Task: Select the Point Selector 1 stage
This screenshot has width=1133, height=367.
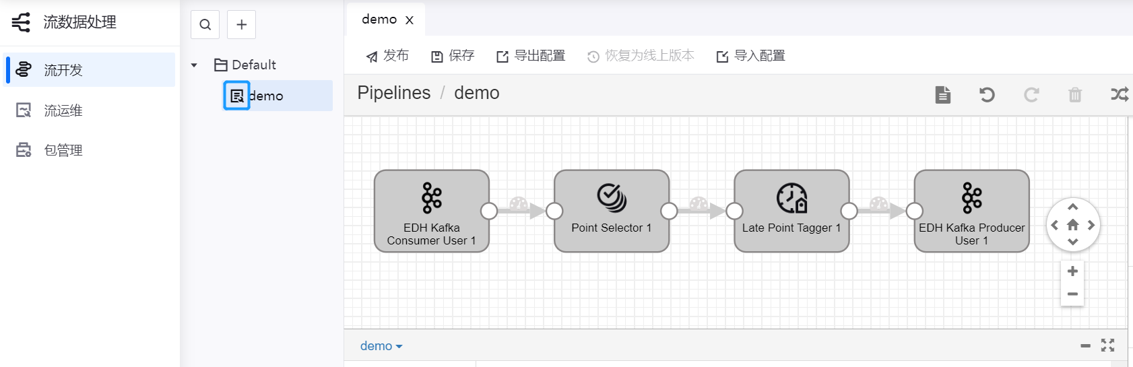Action: [611, 211]
